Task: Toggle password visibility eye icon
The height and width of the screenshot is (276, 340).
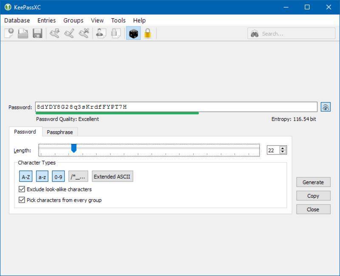Action: pos(326,107)
